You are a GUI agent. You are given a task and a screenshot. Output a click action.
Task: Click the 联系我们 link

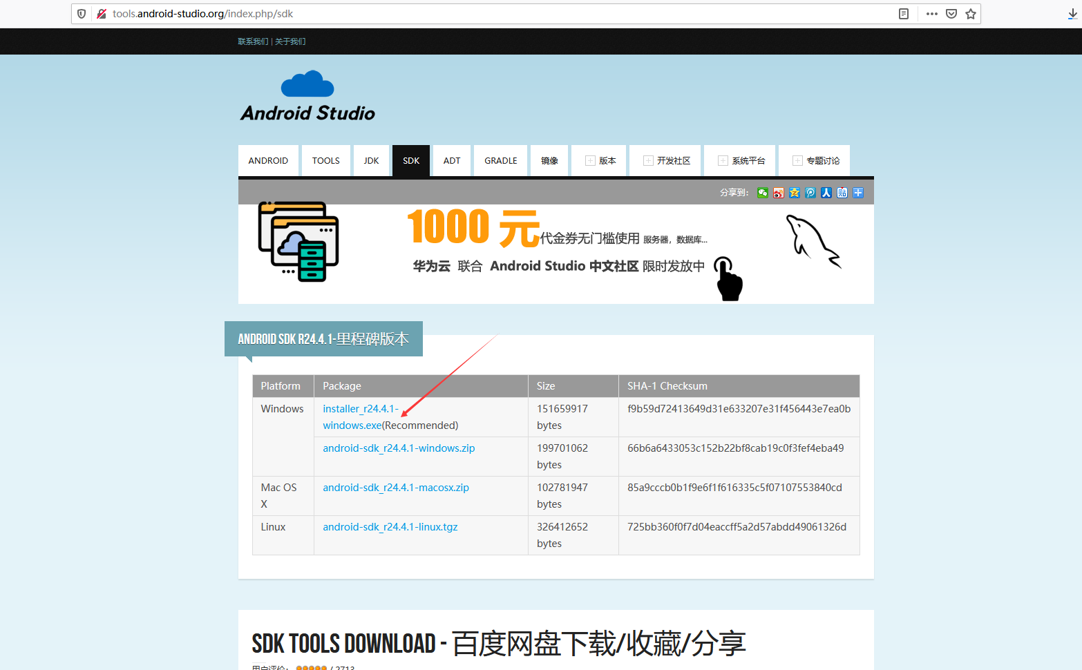click(253, 41)
